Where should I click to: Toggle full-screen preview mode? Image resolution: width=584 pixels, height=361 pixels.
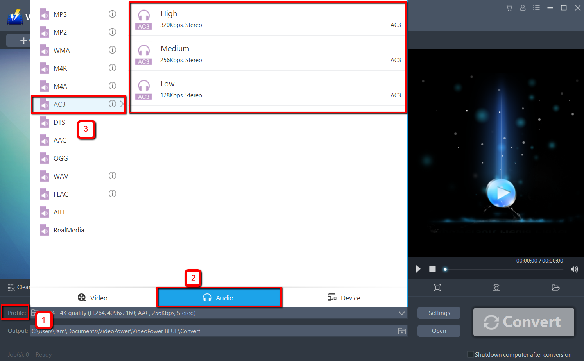(437, 288)
